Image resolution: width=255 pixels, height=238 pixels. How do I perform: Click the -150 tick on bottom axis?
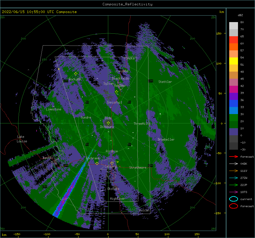point(17,234)
